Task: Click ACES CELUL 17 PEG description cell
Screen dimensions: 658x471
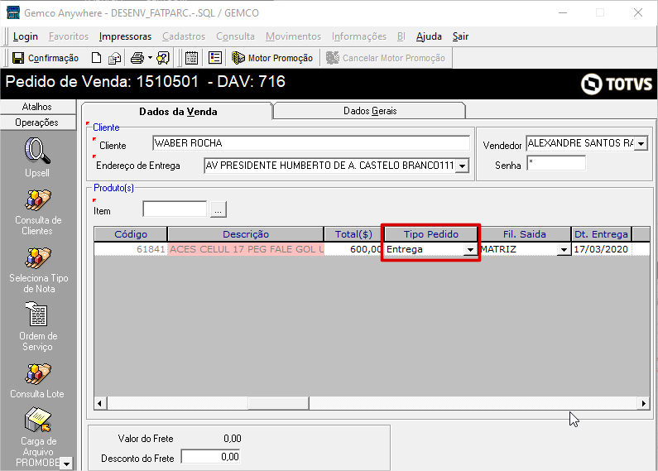Action: [x=246, y=249]
